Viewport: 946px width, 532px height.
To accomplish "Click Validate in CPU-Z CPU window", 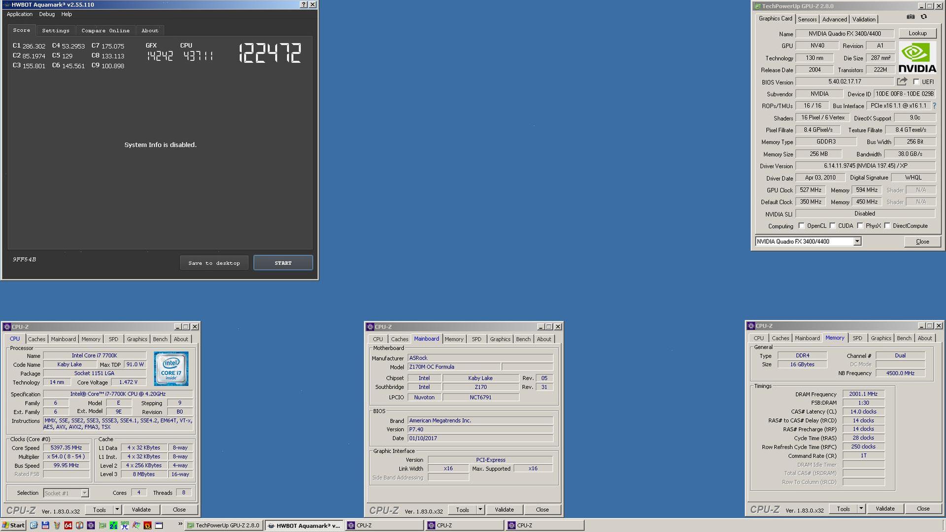I will (141, 509).
